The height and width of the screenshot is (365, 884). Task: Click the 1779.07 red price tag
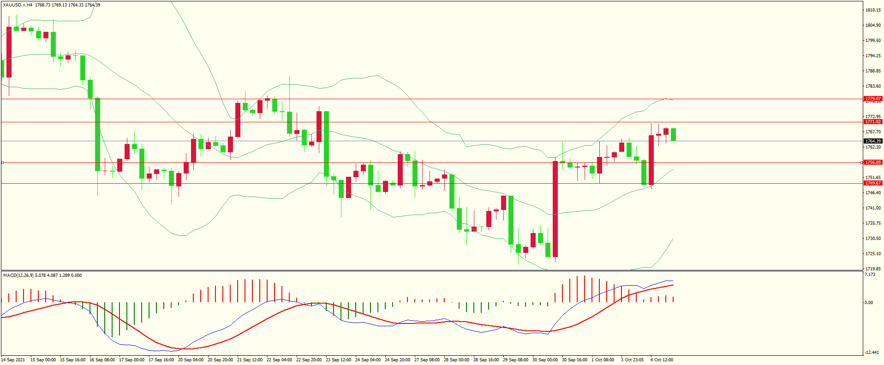click(872, 99)
